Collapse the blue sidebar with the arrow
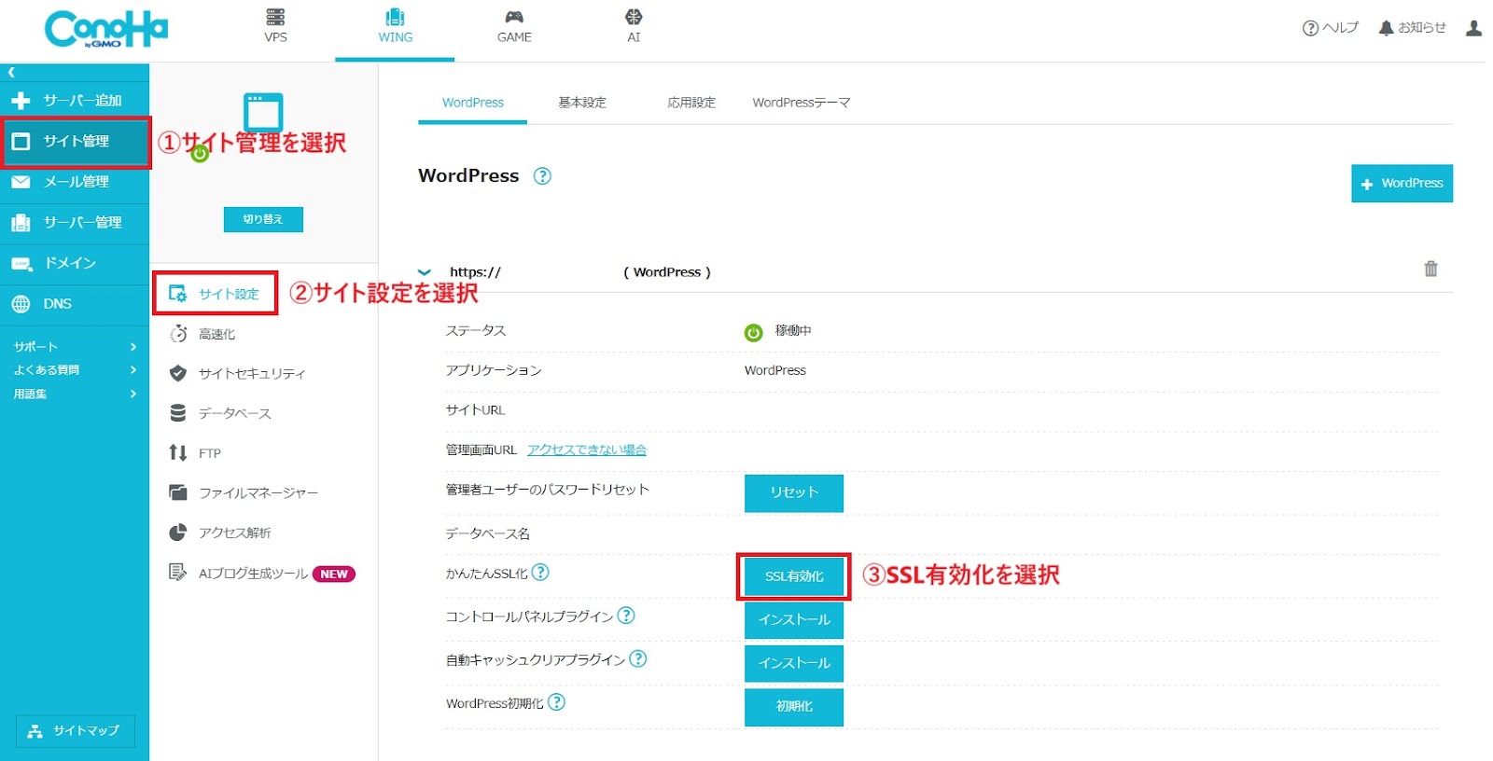The height and width of the screenshot is (761, 1493). (x=11, y=72)
